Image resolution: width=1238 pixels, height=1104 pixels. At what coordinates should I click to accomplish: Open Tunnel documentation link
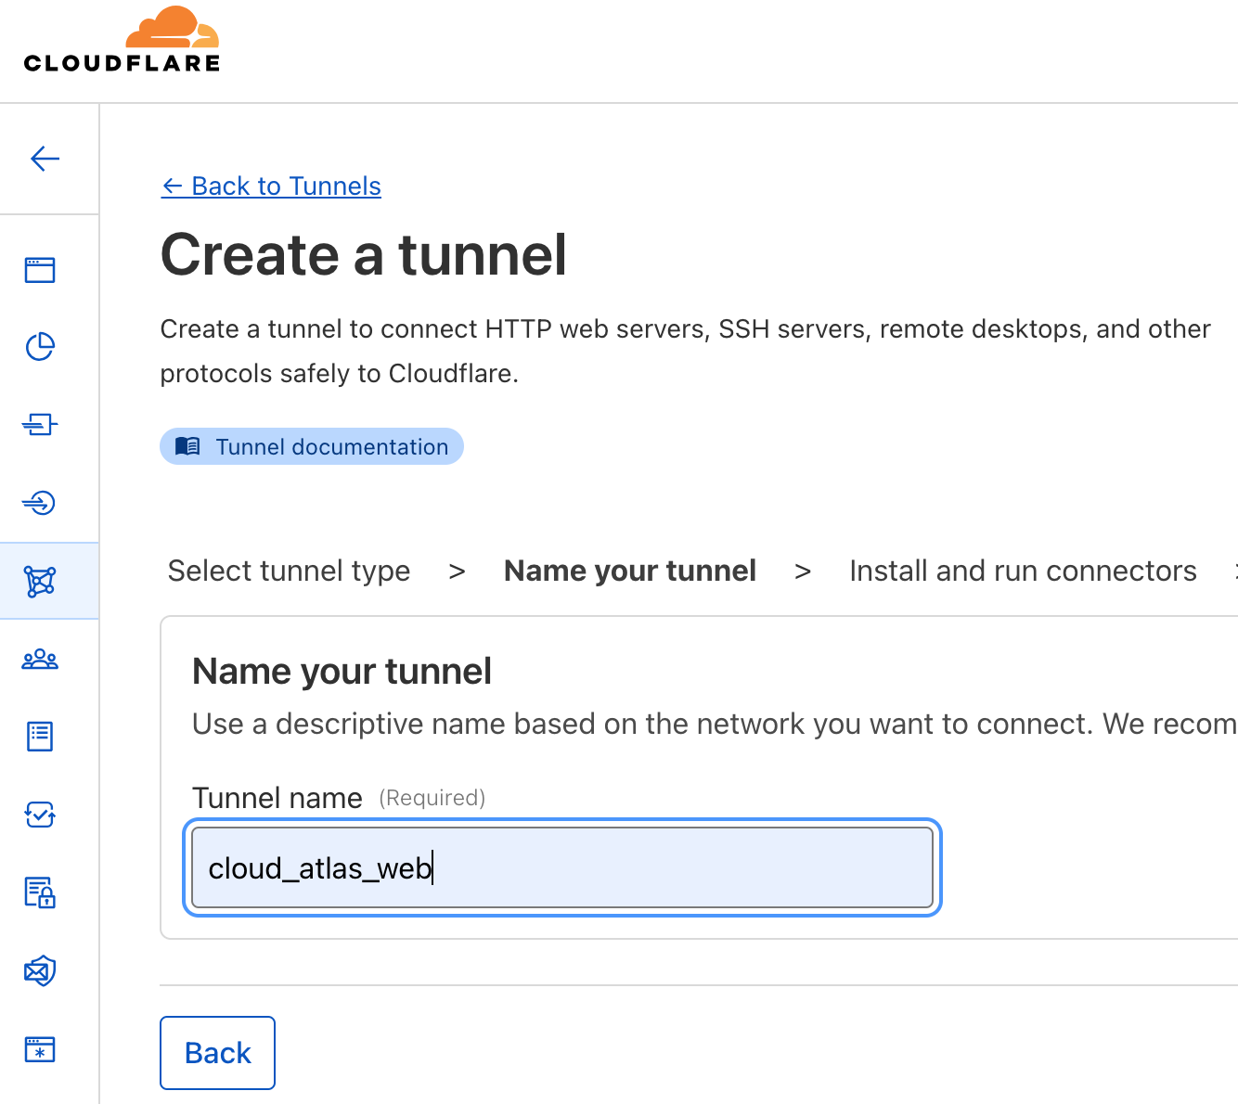[x=312, y=446]
